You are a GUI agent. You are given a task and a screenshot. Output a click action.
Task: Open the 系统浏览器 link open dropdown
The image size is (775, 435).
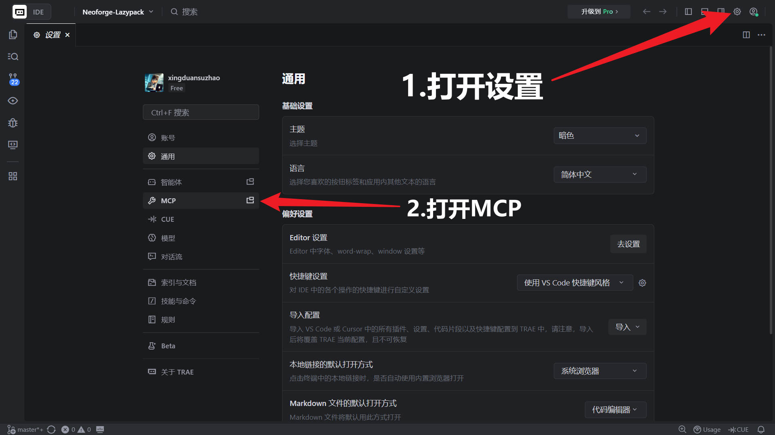point(600,371)
